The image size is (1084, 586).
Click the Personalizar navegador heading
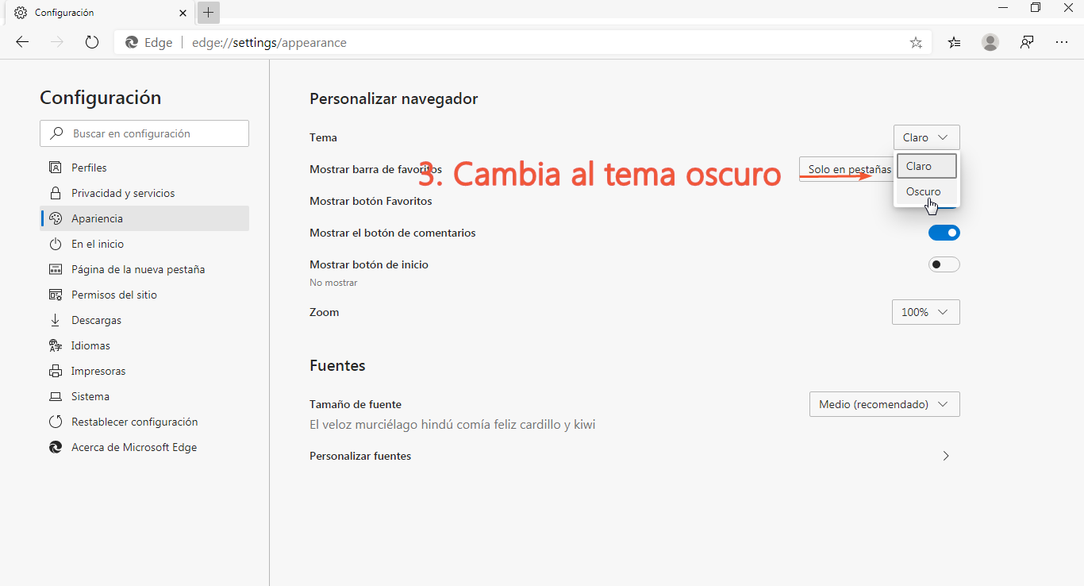394,98
